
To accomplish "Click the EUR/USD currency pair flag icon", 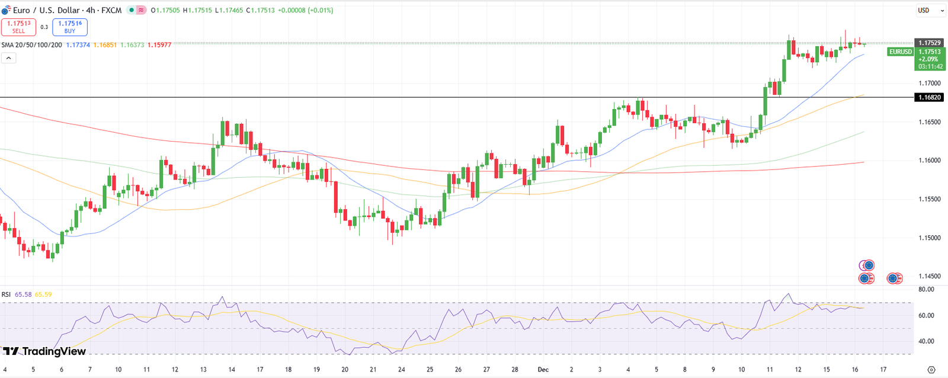I will 6,11.
